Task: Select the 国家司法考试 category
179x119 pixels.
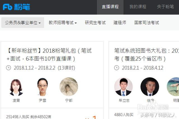Action: (147, 22)
